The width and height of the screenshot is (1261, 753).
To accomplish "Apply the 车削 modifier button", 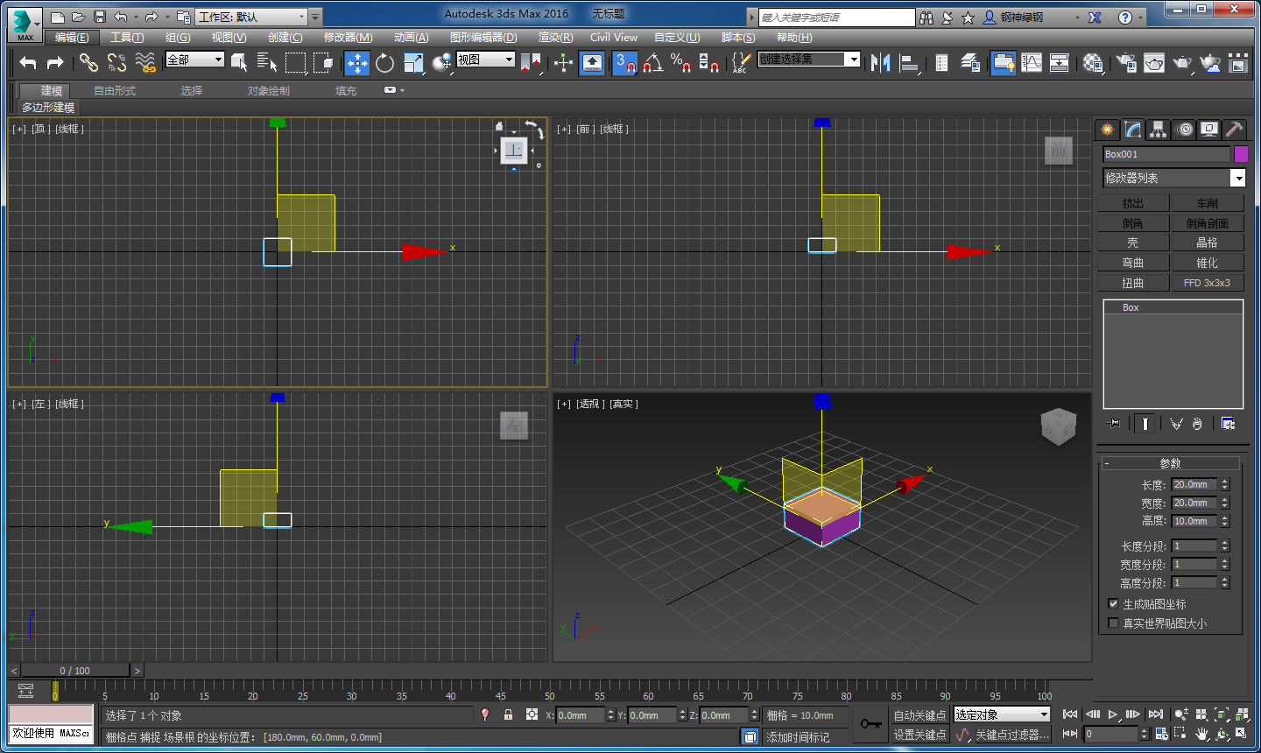I will [1207, 203].
